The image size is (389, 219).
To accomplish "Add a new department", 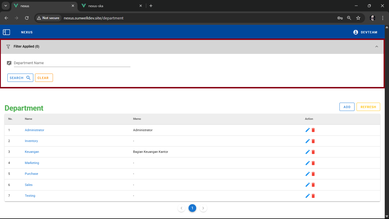I will pos(347,107).
